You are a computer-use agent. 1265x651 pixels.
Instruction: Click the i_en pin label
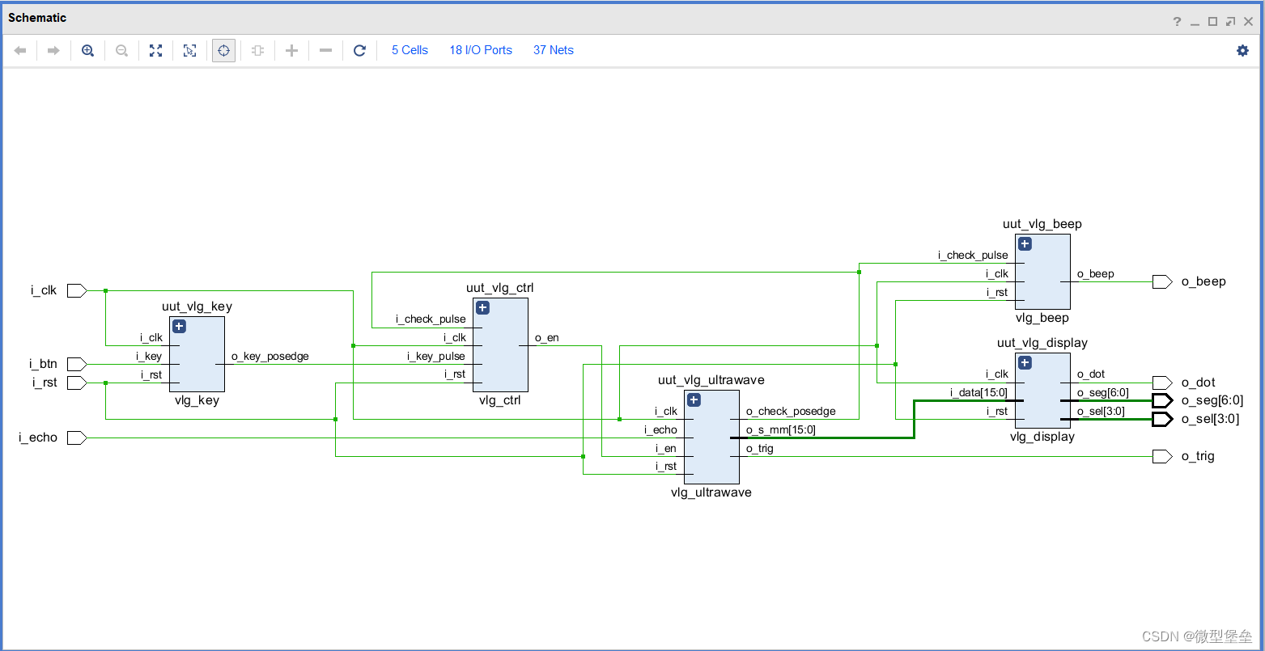point(665,448)
